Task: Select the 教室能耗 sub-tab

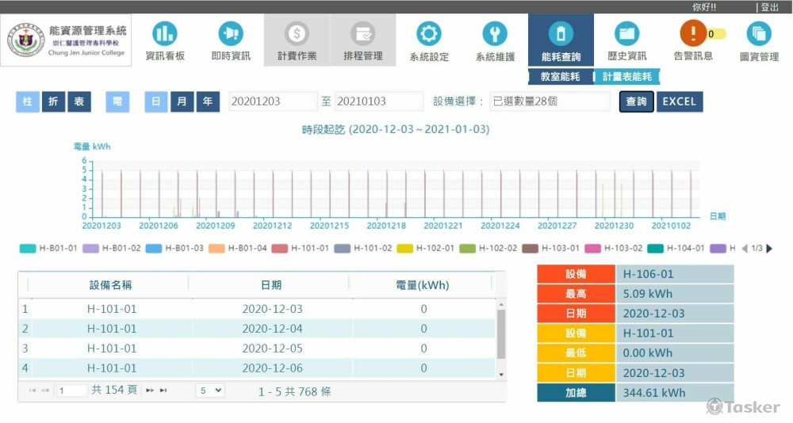Action: (561, 77)
